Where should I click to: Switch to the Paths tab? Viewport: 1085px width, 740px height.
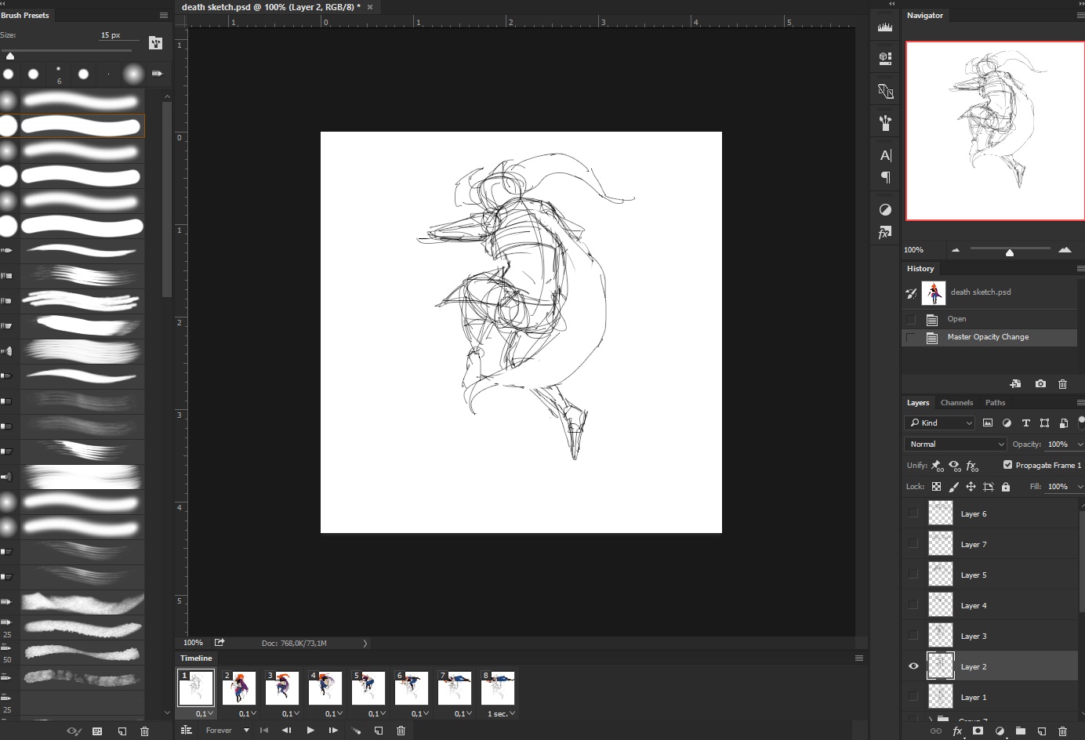point(995,402)
